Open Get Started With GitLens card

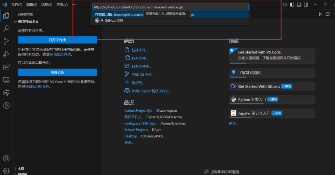pos(272,86)
